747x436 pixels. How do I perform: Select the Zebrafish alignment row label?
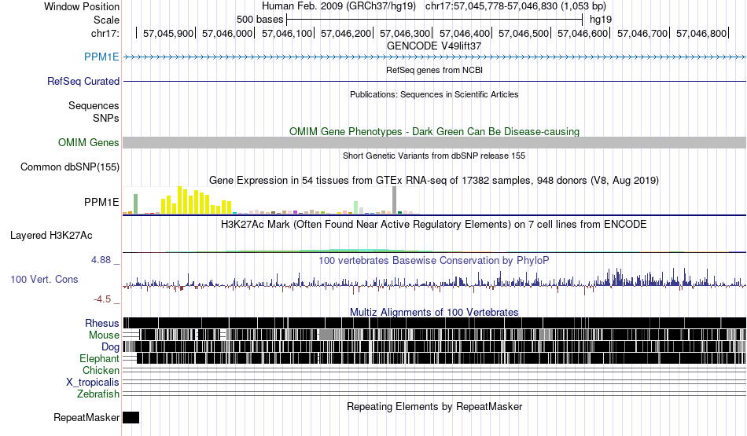tap(98, 394)
